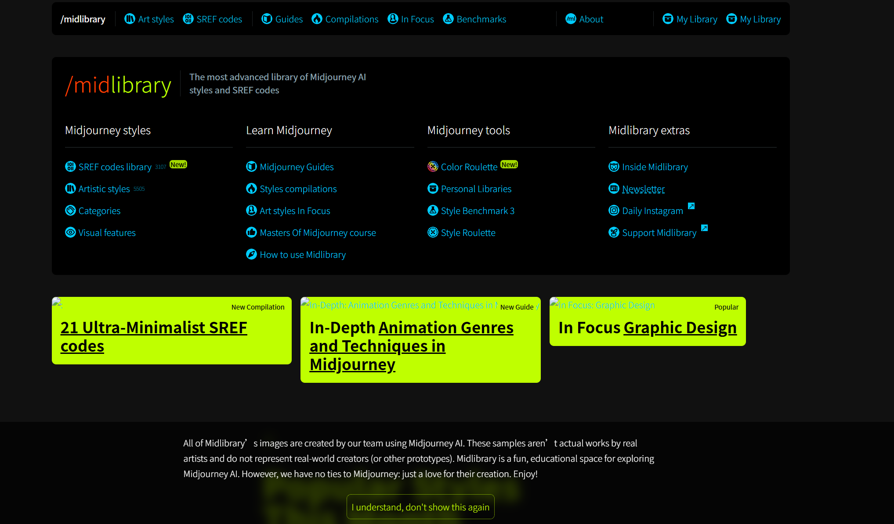
Task: Click the Visual features eye icon
Action: tap(70, 232)
